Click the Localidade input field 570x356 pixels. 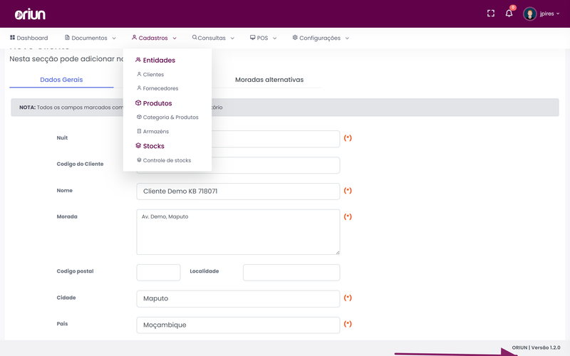click(x=291, y=273)
